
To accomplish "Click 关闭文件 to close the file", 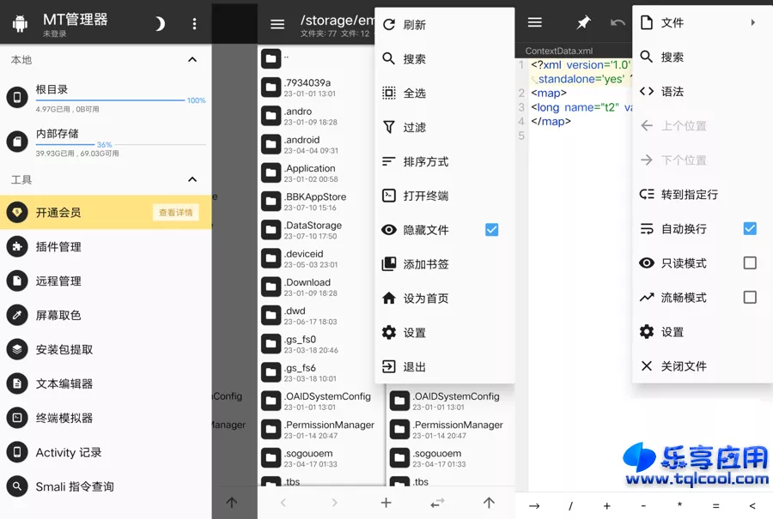I will [684, 365].
